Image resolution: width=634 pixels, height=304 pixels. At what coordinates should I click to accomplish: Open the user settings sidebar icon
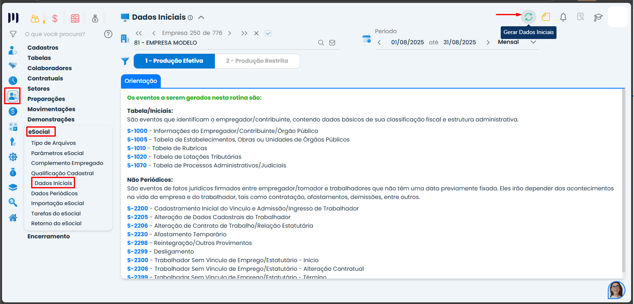click(13, 50)
